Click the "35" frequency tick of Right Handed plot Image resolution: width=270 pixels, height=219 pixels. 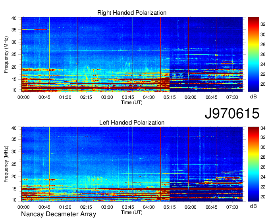(x=14, y=30)
